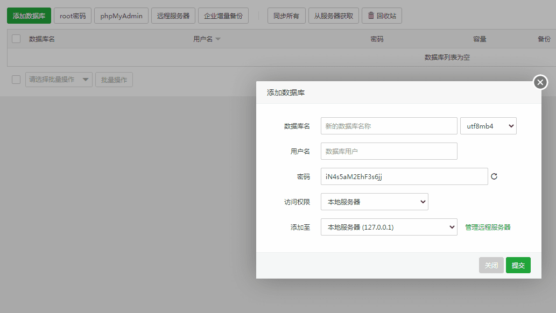Click 关闭 to close the form
This screenshot has width=556, height=313.
coord(490,265)
